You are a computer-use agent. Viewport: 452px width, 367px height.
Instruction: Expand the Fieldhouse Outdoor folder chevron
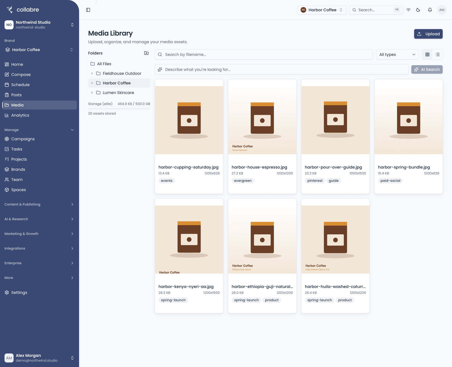[92, 73]
